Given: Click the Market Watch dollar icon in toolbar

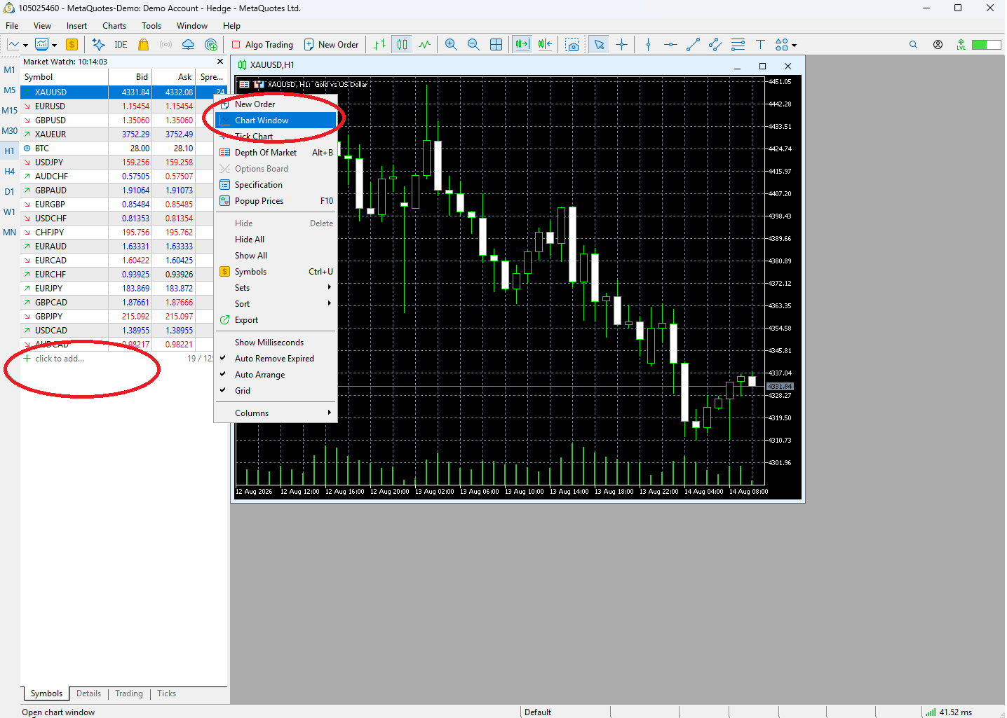Looking at the screenshot, I should coord(72,44).
